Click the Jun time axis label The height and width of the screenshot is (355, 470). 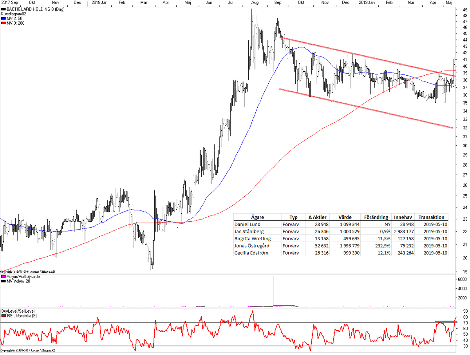pos(209,3)
